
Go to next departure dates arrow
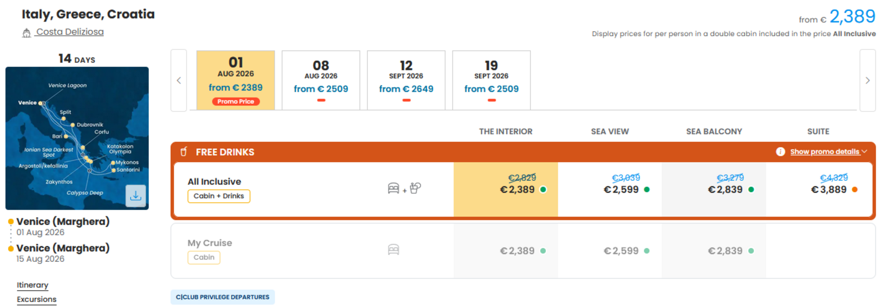867,80
